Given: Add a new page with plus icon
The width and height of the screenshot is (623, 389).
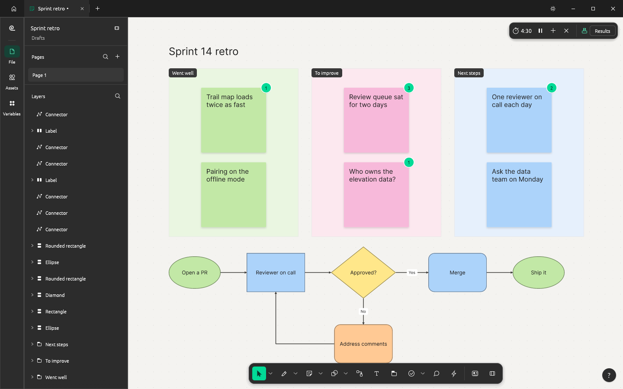Looking at the screenshot, I should pyautogui.click(x=117, y=57).
